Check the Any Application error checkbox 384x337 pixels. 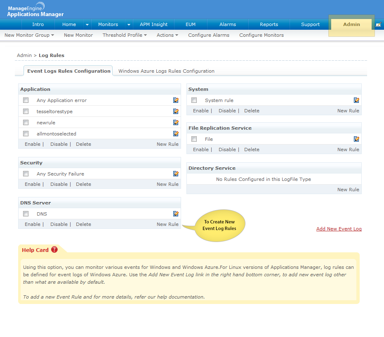[x=26, y=100]
